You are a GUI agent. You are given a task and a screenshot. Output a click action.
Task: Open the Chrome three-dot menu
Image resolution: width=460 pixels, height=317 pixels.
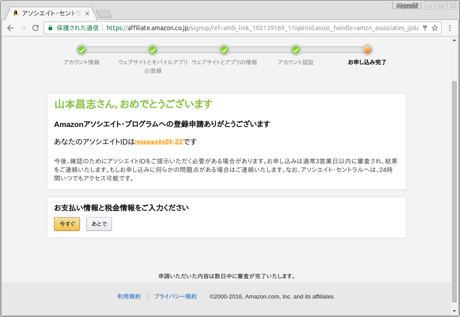(x=450, y=28)
